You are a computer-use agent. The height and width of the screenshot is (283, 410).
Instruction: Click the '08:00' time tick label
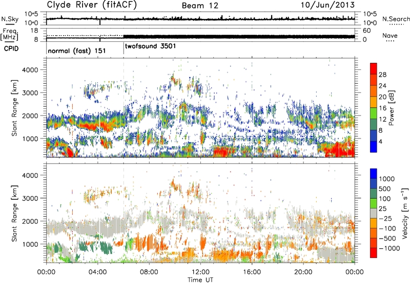[149, 272]
